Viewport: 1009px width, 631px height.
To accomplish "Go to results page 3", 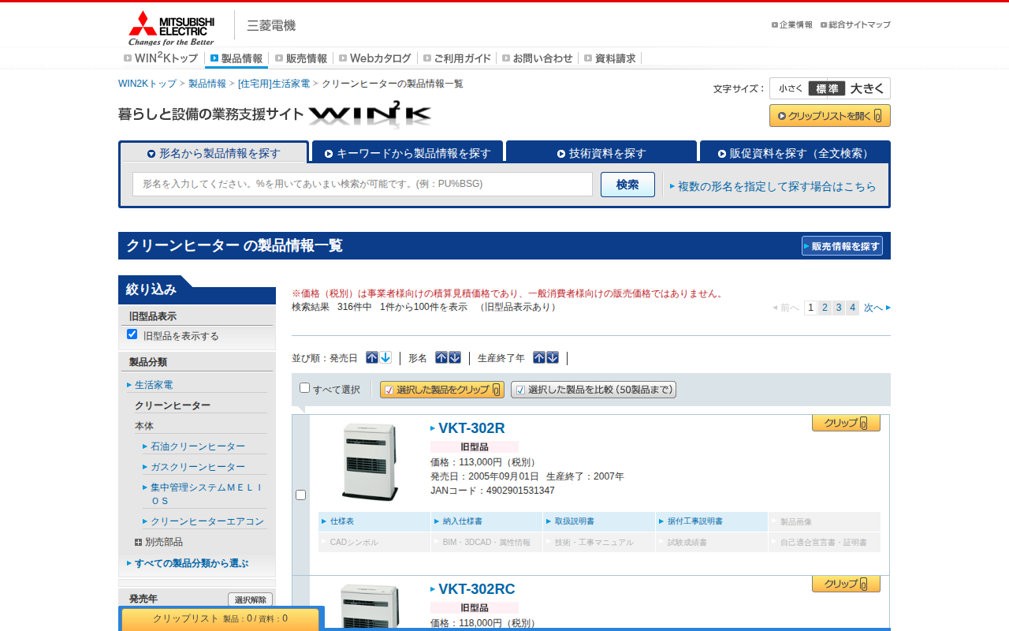I will (x=839, y=308).
